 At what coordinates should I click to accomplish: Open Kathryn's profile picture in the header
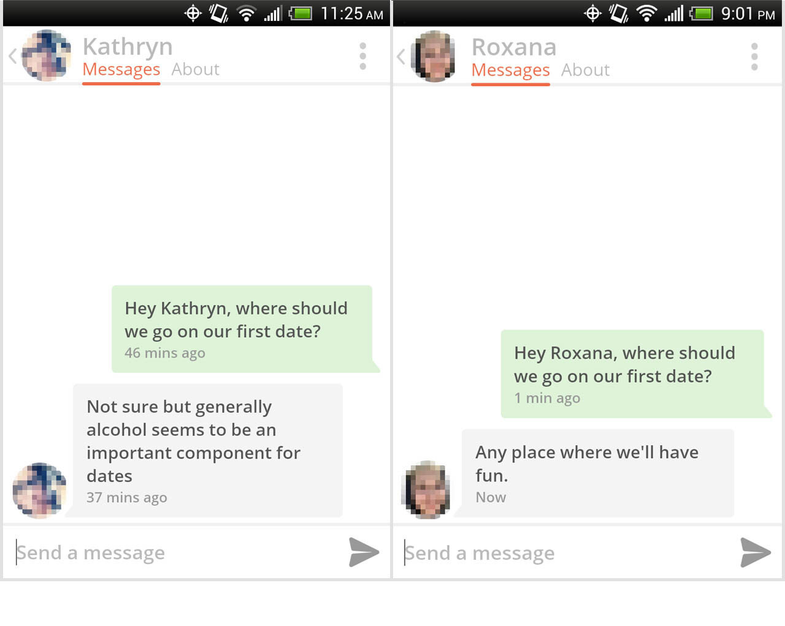(x=46, y=56)
